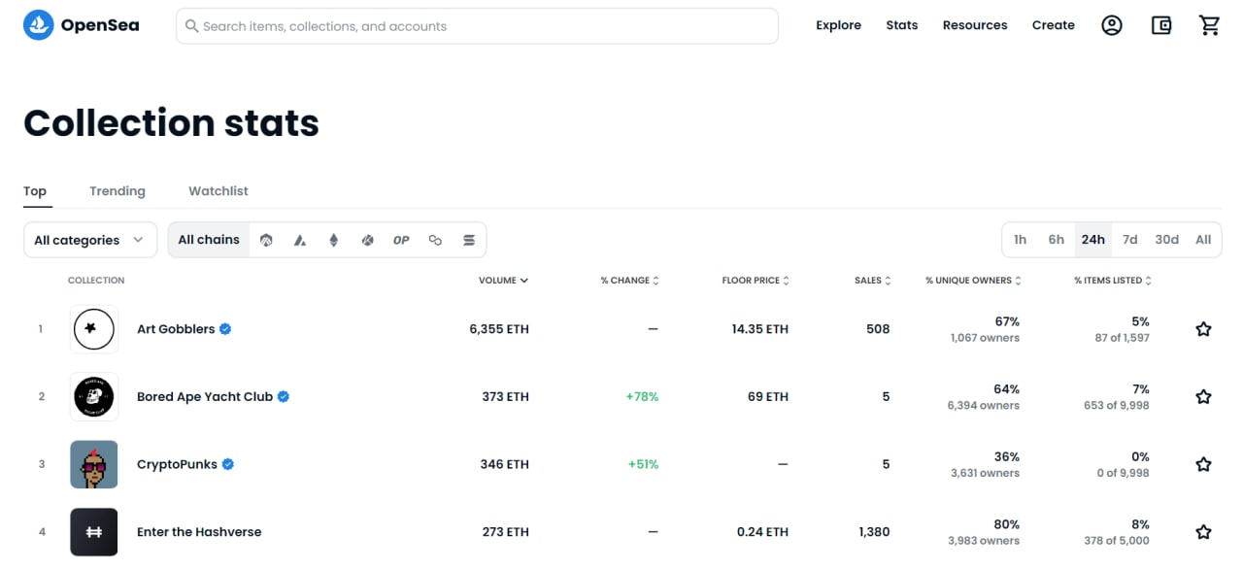Click Art Gobblers floor price 14.35 ETH
1243x569 pixels.
pos(760,329)
